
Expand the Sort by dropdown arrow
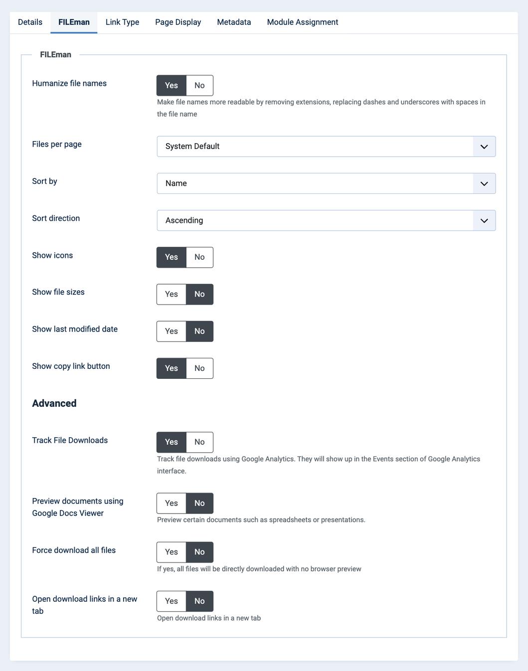[x=484, y=183]
